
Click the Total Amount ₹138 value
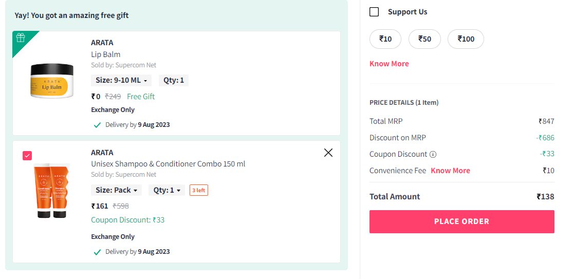(x=545, y=197)
